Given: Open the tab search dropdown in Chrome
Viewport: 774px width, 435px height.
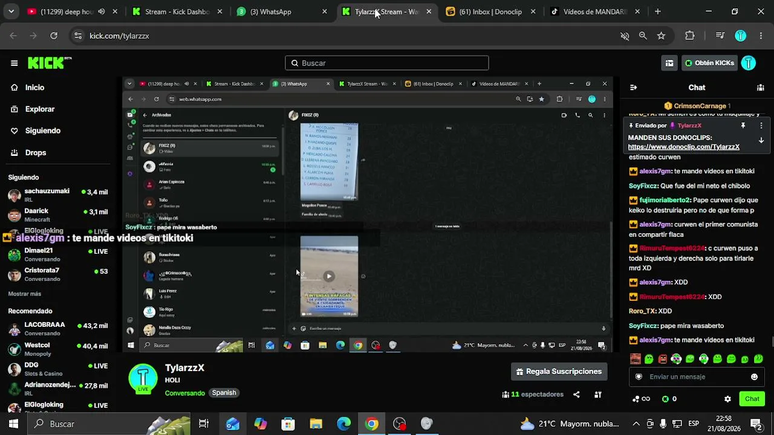Looking at the screenshot, I should tap(11, 11).
